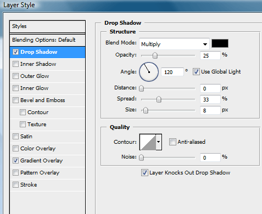Click the Distance value field

coord(210,88)
